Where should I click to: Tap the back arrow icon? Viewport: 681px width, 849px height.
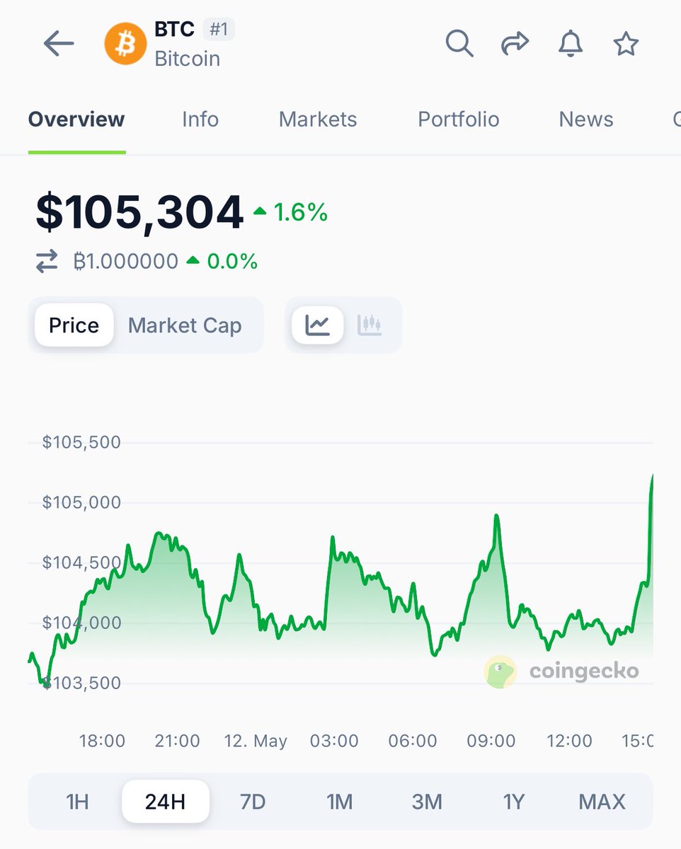point(58,45)
